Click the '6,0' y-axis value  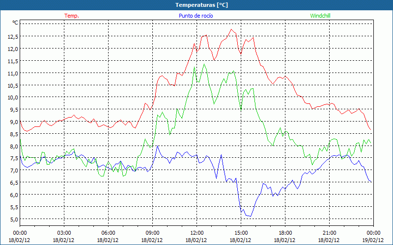click(14, 195)
